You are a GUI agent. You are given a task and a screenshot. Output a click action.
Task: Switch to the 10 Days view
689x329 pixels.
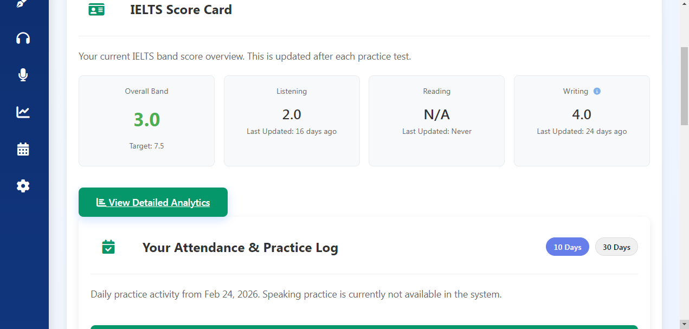(x=567, y=247)
